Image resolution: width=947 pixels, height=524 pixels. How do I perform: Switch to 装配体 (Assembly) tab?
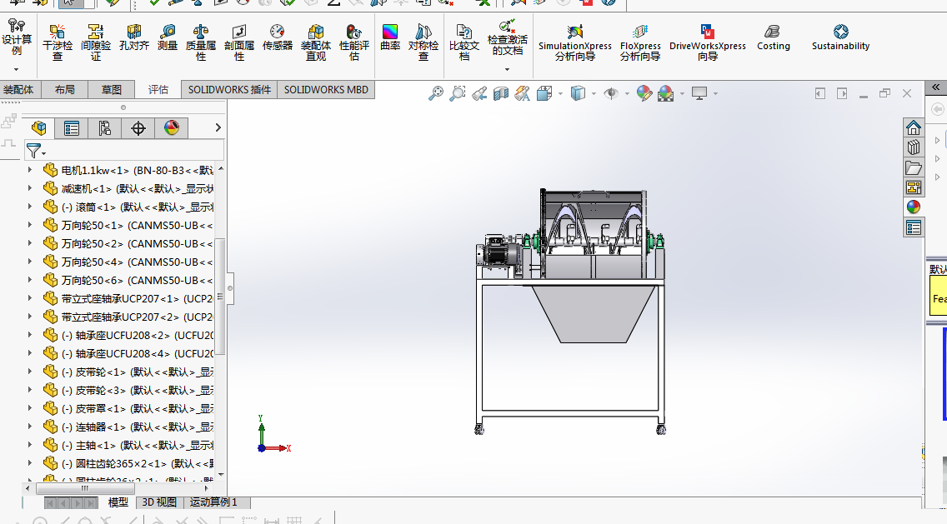tap(19, 89)
